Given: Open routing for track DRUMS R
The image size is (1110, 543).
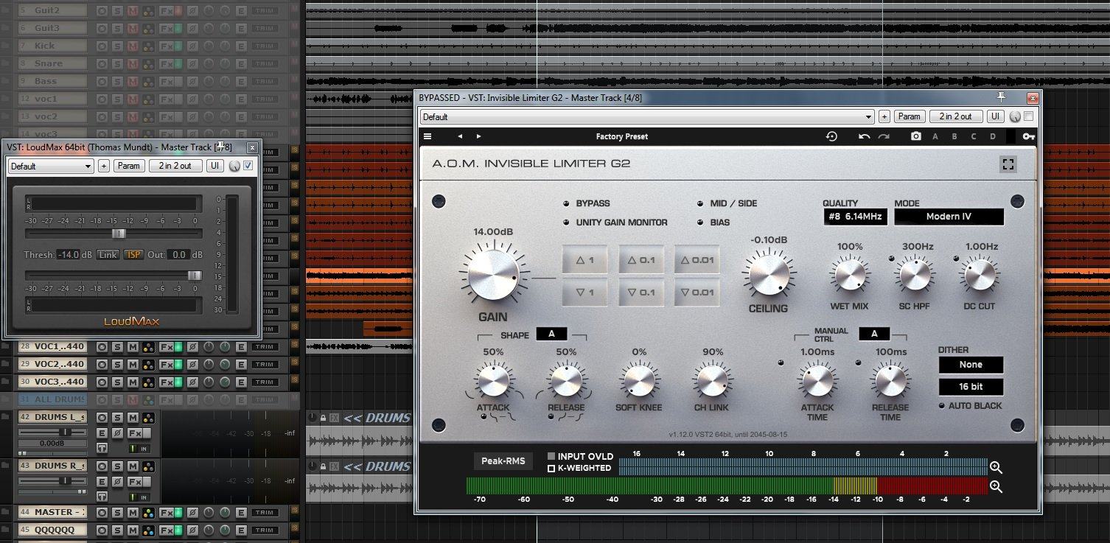Looking at the screenshot, I should tap(148, 466).
